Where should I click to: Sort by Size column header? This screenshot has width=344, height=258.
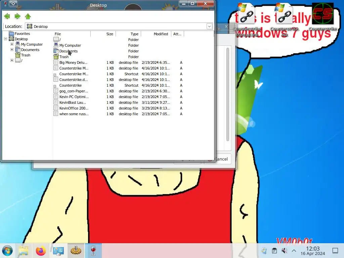tap(103, 34)
